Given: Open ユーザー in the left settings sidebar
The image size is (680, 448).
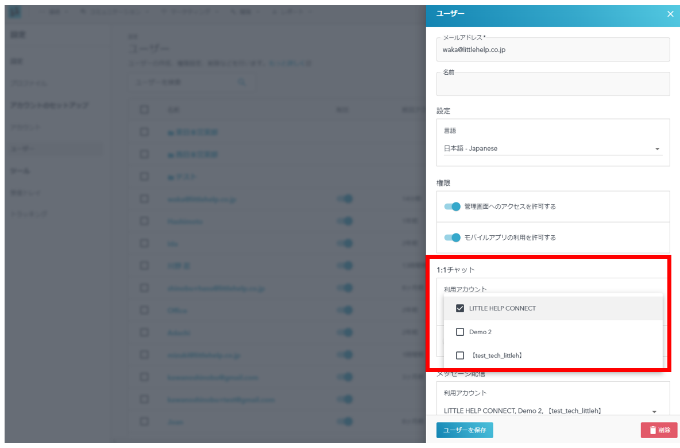Looking at the screenshot, I should point(23,149).
